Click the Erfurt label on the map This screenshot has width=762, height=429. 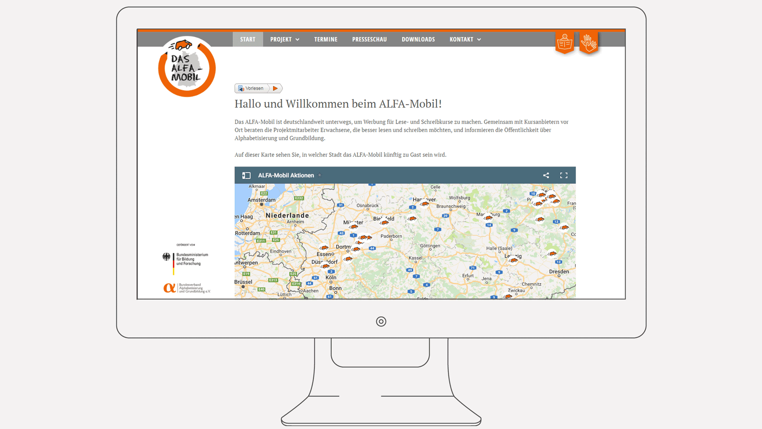click(x=468, y=276)
